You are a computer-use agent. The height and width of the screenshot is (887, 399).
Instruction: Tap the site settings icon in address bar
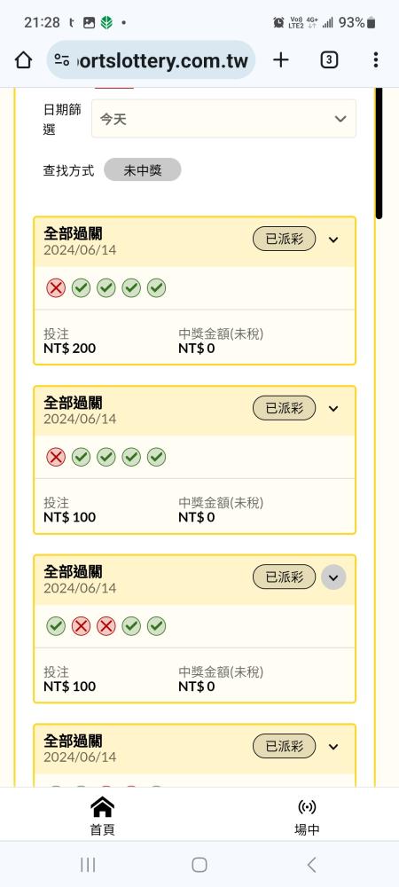[x=61, y=60]
